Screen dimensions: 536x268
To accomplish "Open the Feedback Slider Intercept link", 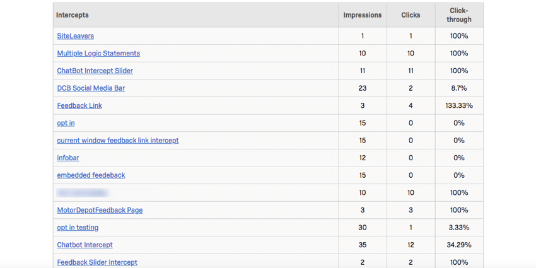I will point(97,262).
